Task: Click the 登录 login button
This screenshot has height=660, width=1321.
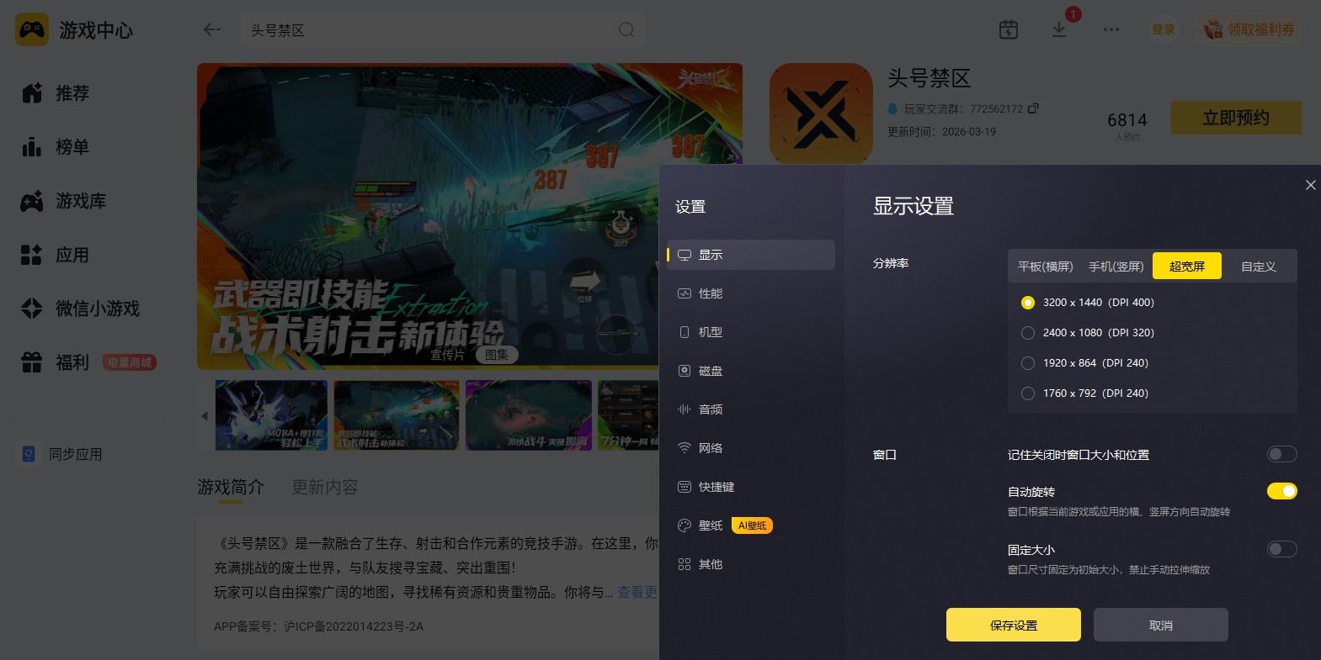Action: pos(1164,29)
